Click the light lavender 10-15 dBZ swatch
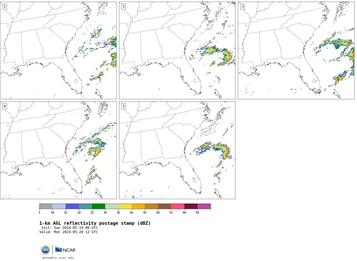The height and width of the screenshot is (261, 357). (x=59, y=206)
